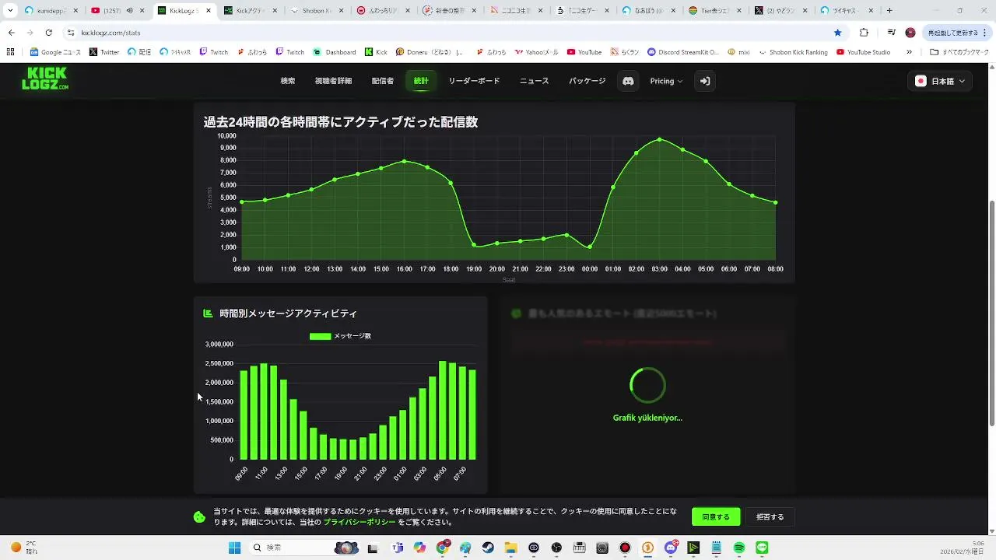
Task: Open the Discord StreamKit bookmark
Action: 682,52
